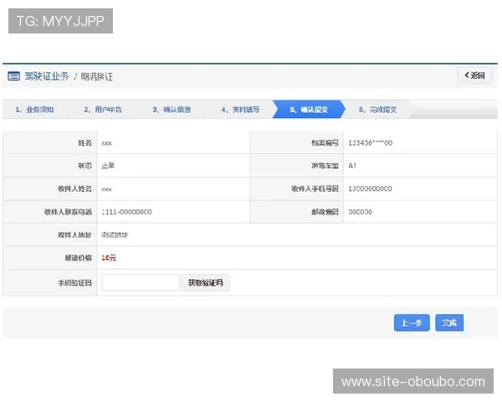Image resolution: width=502 pixels, height=402 pixels.
Task: Select the 1111-00000000 contact phone value
Action: click(127, 212)
